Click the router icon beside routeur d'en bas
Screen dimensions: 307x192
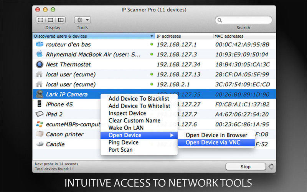[39, 45]
